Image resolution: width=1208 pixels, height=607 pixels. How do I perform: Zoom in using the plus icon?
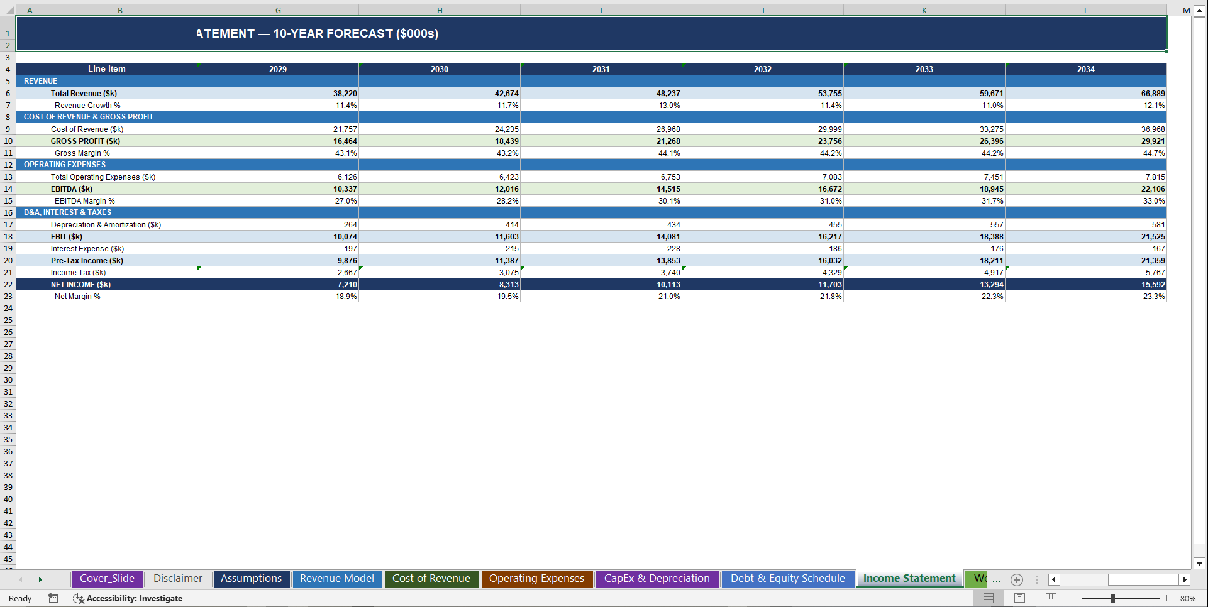point(1166,598)
